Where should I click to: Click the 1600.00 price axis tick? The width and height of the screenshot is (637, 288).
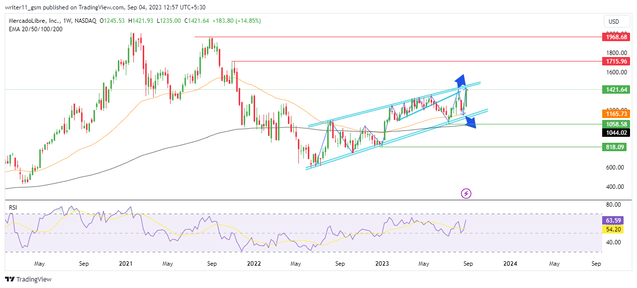click(x=616, y=72)
